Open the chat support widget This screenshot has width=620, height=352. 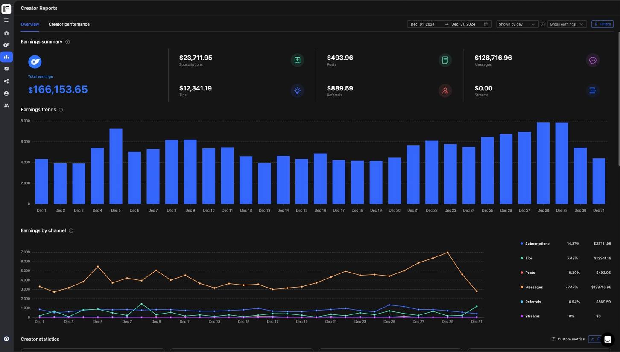(x=608, y=340)
